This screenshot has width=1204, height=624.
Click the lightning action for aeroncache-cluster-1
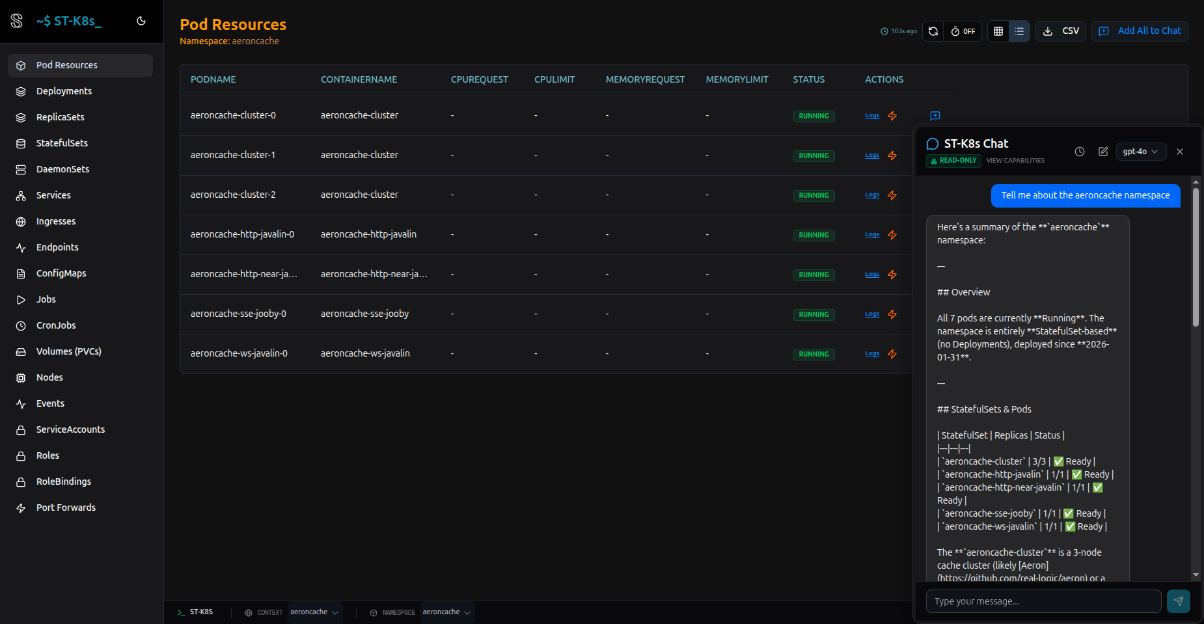(x=892, y=156)
